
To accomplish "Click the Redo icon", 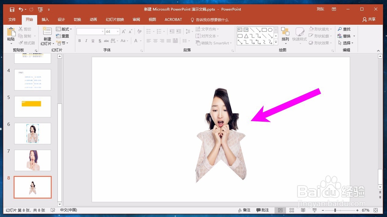I will [x=31, y=9].
